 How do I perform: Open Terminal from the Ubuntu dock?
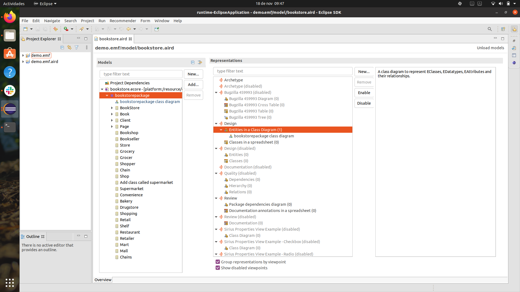point(10,127)
